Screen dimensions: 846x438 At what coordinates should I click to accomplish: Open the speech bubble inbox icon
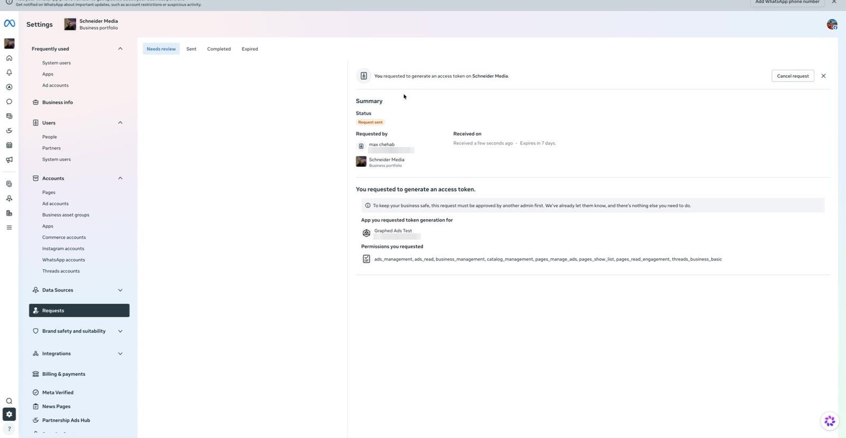(9, 102)
